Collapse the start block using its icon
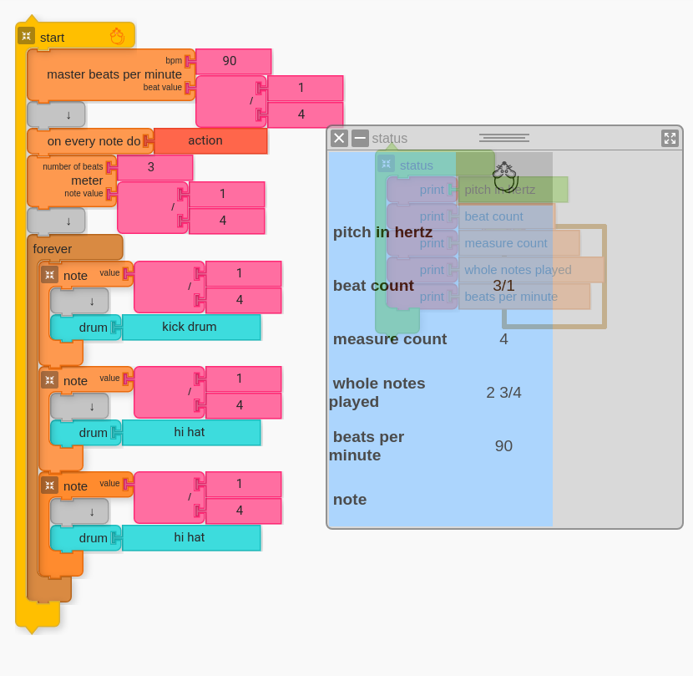Viewport: 693px width, 676px height. (26, 36)
